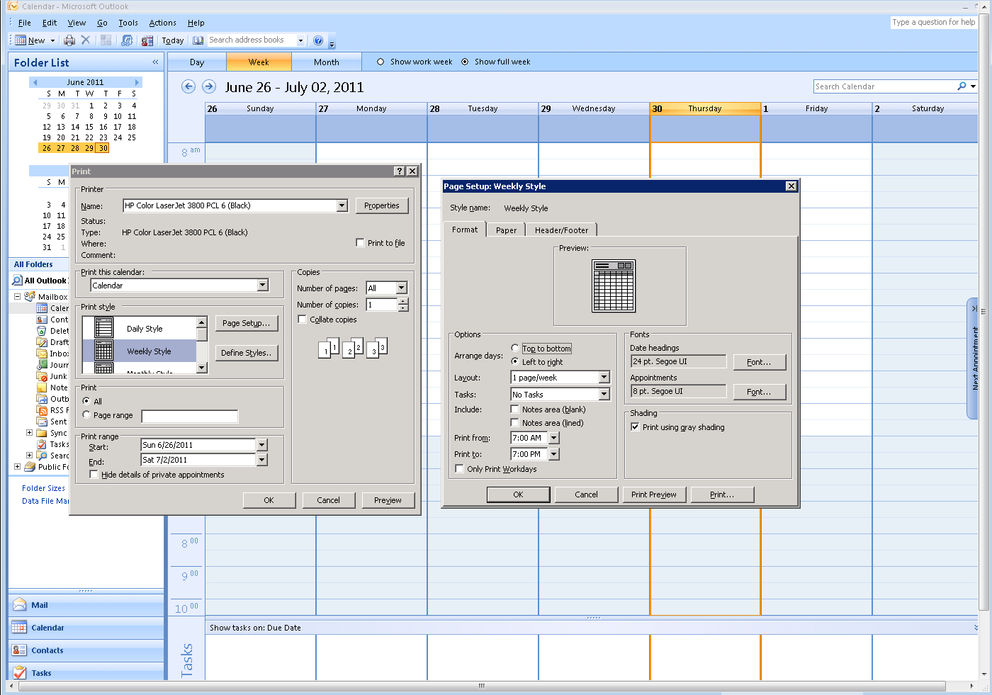Check Hide details of private appointments

tap(94, 475)
